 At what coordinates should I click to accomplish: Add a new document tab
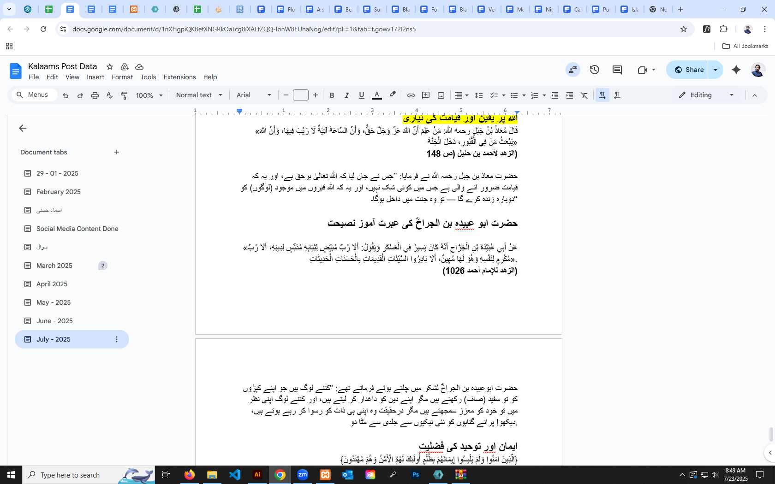pos(117,152)
